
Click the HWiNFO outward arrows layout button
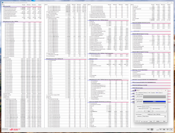pyautogui.click(x=3, y=129)
